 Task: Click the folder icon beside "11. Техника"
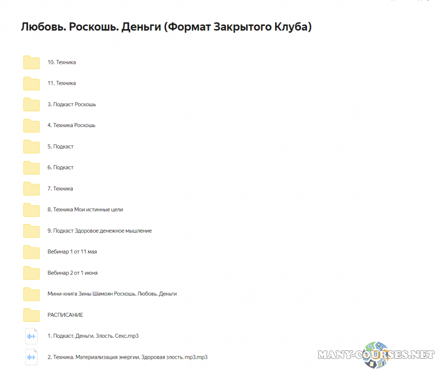pyautogui.click(x=31, y=83)
